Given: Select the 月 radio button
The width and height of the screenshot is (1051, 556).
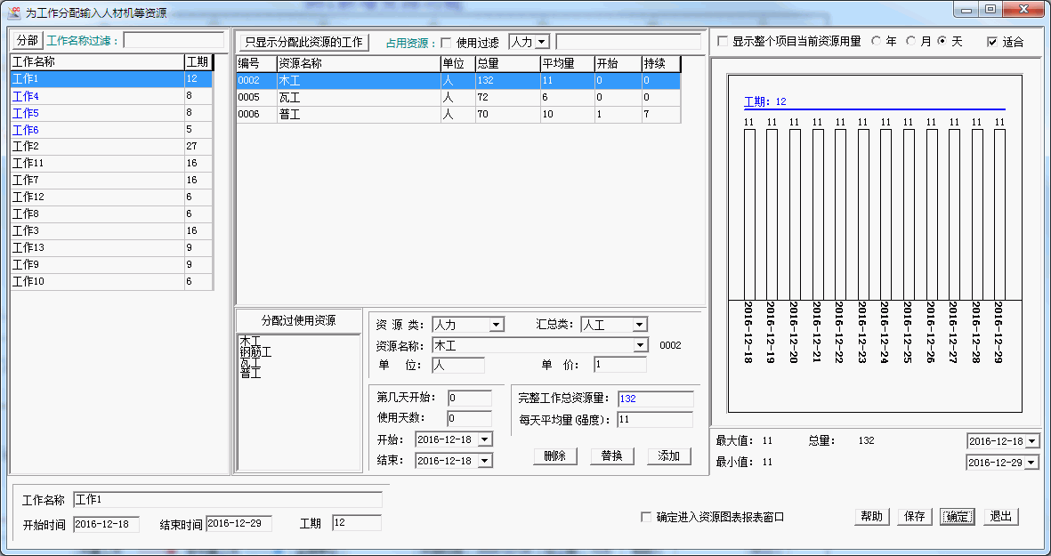Looking at the screenshot, I should tap(910, 42).
